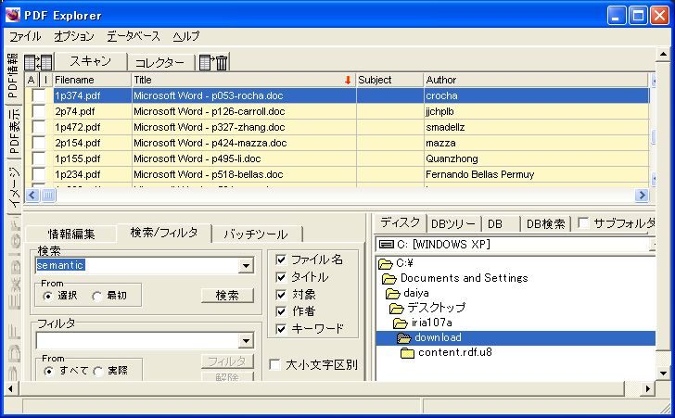
Task: Click the open folder icon beside download
Action: click(404, 338)
